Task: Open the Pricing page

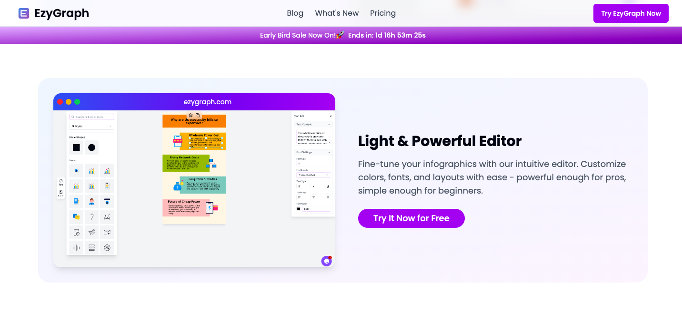Action: (383, 13)
